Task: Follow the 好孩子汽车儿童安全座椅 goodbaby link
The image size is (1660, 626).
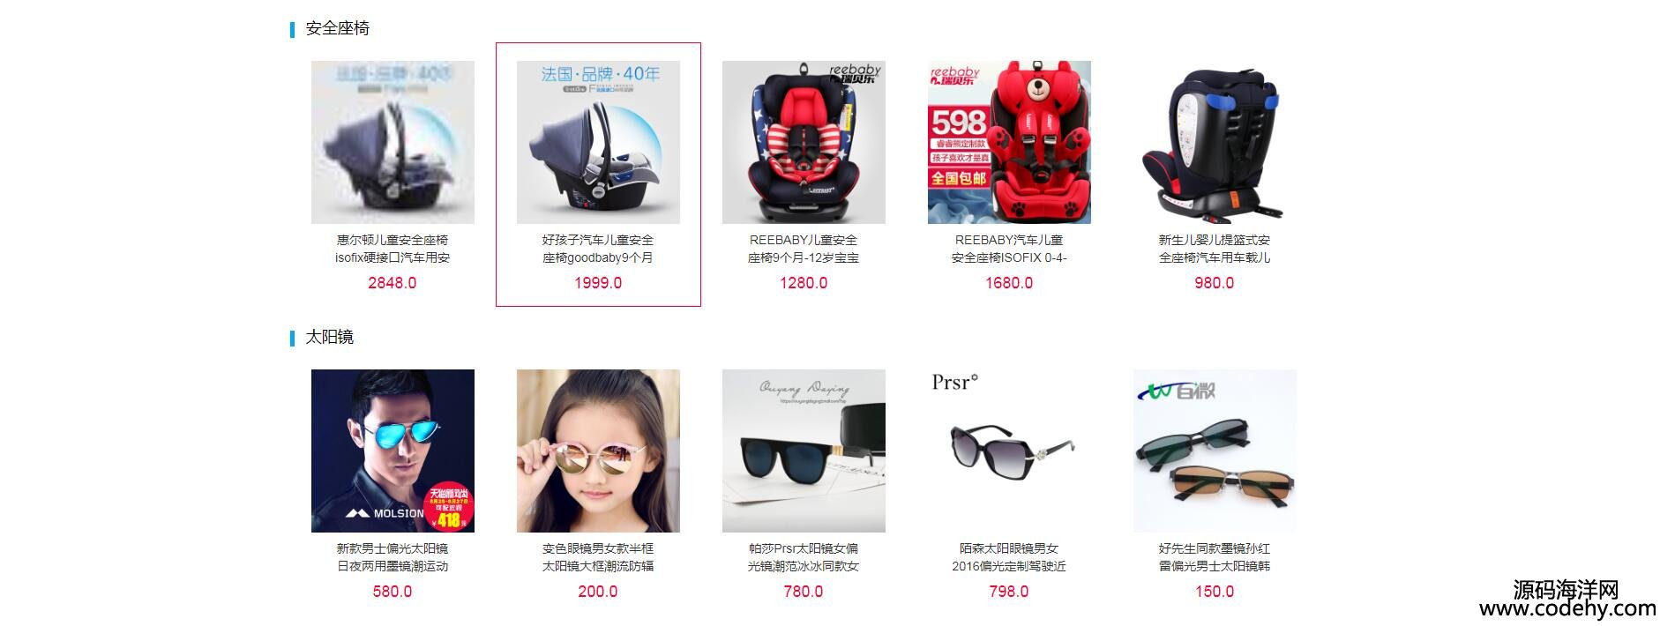Action: (x=598, y=249)
